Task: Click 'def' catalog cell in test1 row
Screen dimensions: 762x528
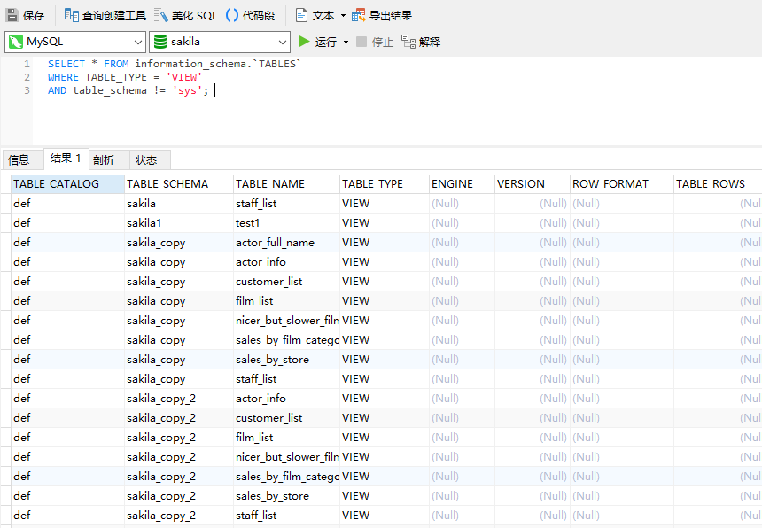Action: [x=67, y=223]
